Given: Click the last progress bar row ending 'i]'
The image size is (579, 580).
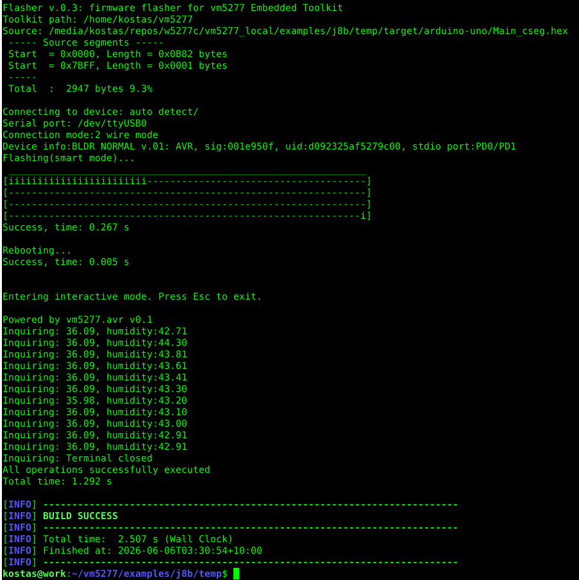Looking at the screenshot, I should click(x=187, y=216).
